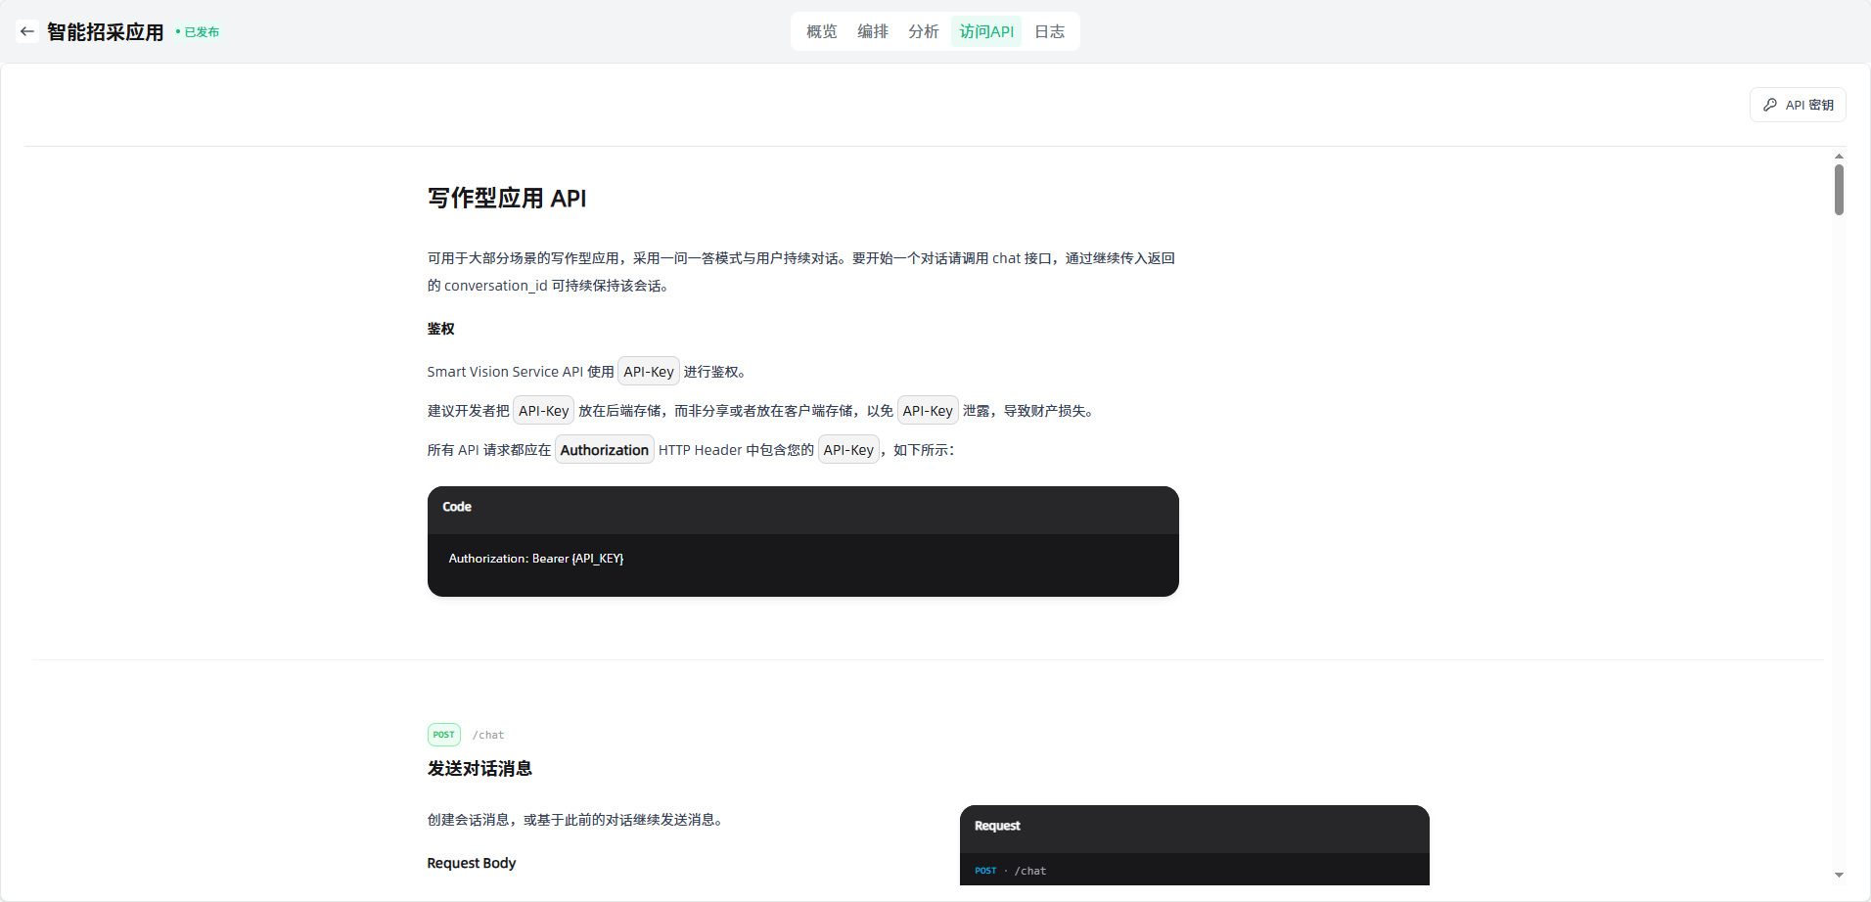This screenshot has height=902, width=1871.
Task: Click the 智能招采应用 app title
Action: (x=106, y=32)
